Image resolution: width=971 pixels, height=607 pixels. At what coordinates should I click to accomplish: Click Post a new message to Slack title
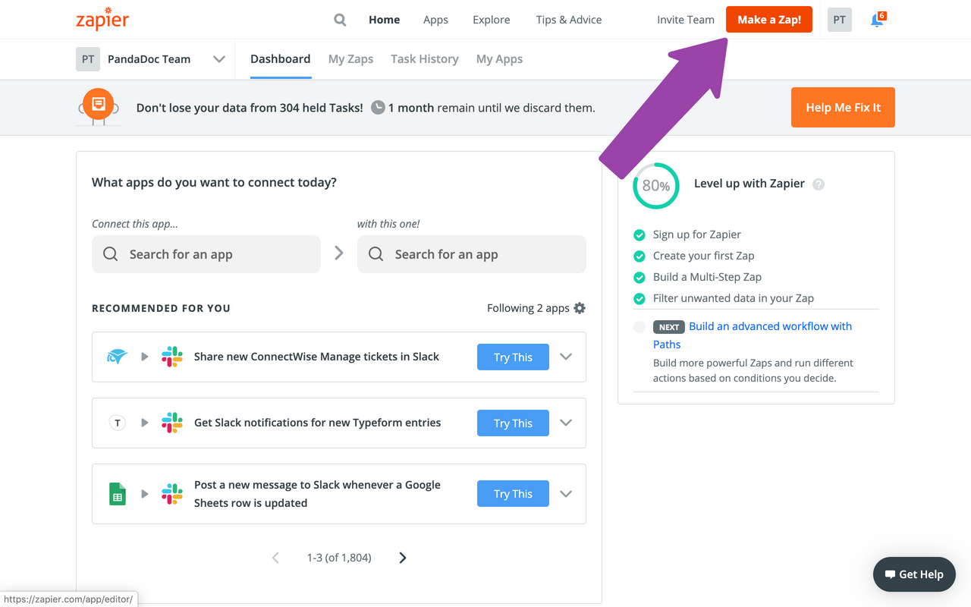tap(317, 494)
